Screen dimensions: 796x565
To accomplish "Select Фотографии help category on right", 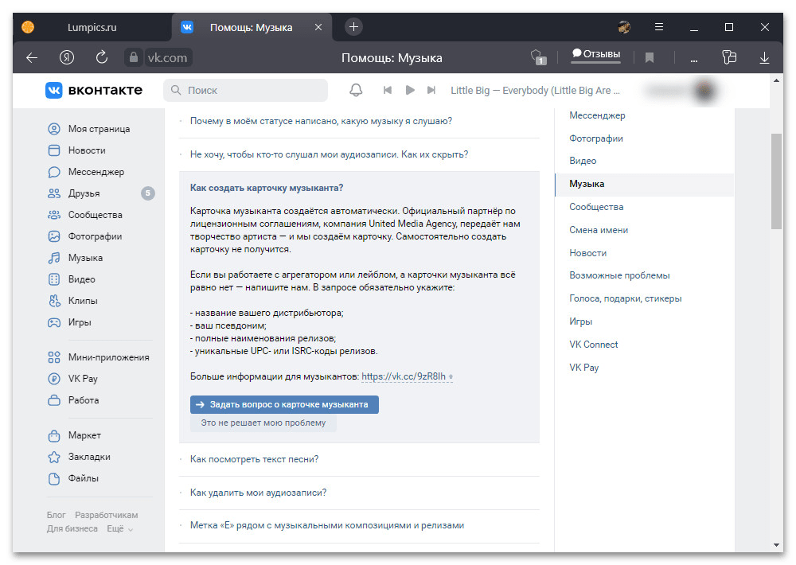I will (596, 138).
